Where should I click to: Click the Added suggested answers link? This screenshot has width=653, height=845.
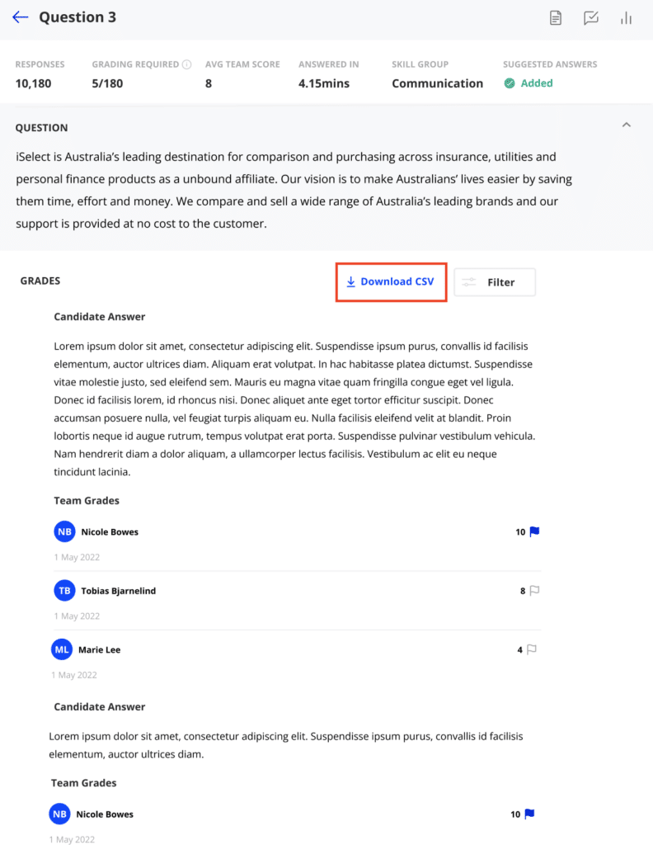[x=537, y=83]
